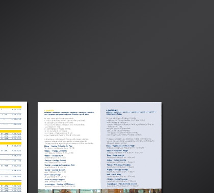Click the first timetable row under top yellow bar

[x=11, y=110]
